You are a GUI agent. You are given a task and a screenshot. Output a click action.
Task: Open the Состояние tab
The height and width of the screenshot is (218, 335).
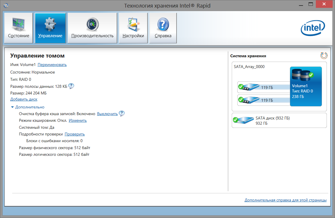[x=18, y=28]
